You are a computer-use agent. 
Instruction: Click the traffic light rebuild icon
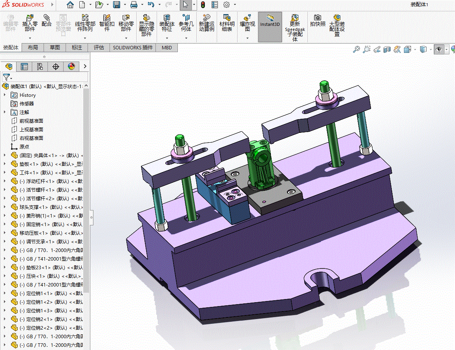click(x=203, y=5)
